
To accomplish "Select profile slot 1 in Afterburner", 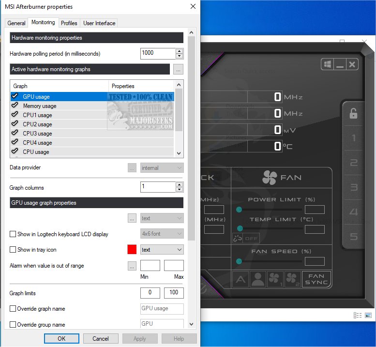I will [x=353, y=138].
